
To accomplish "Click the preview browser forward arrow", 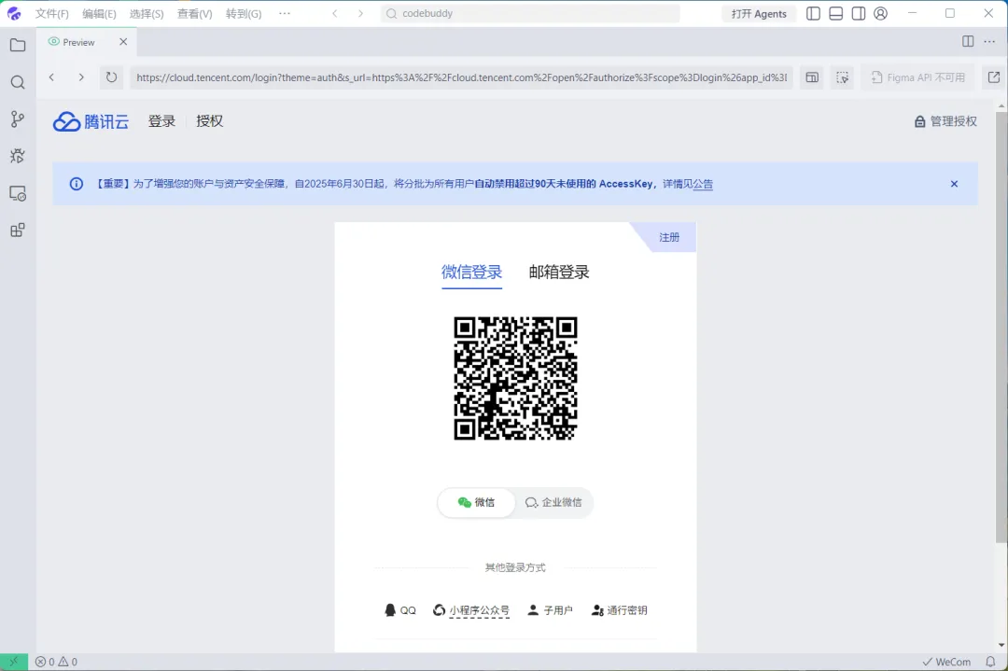I will pyautogui.click(x=81, y=77).
